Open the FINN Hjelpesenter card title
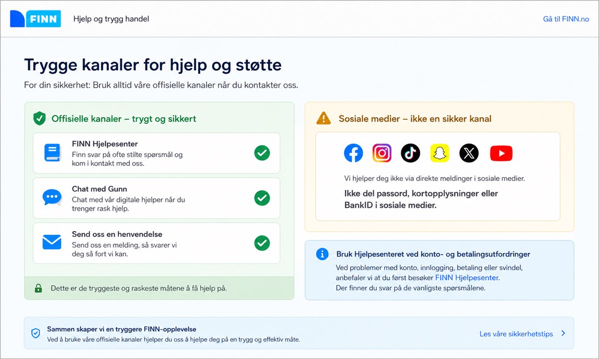Viewport: 599px width, 359px height. (105, 144)
